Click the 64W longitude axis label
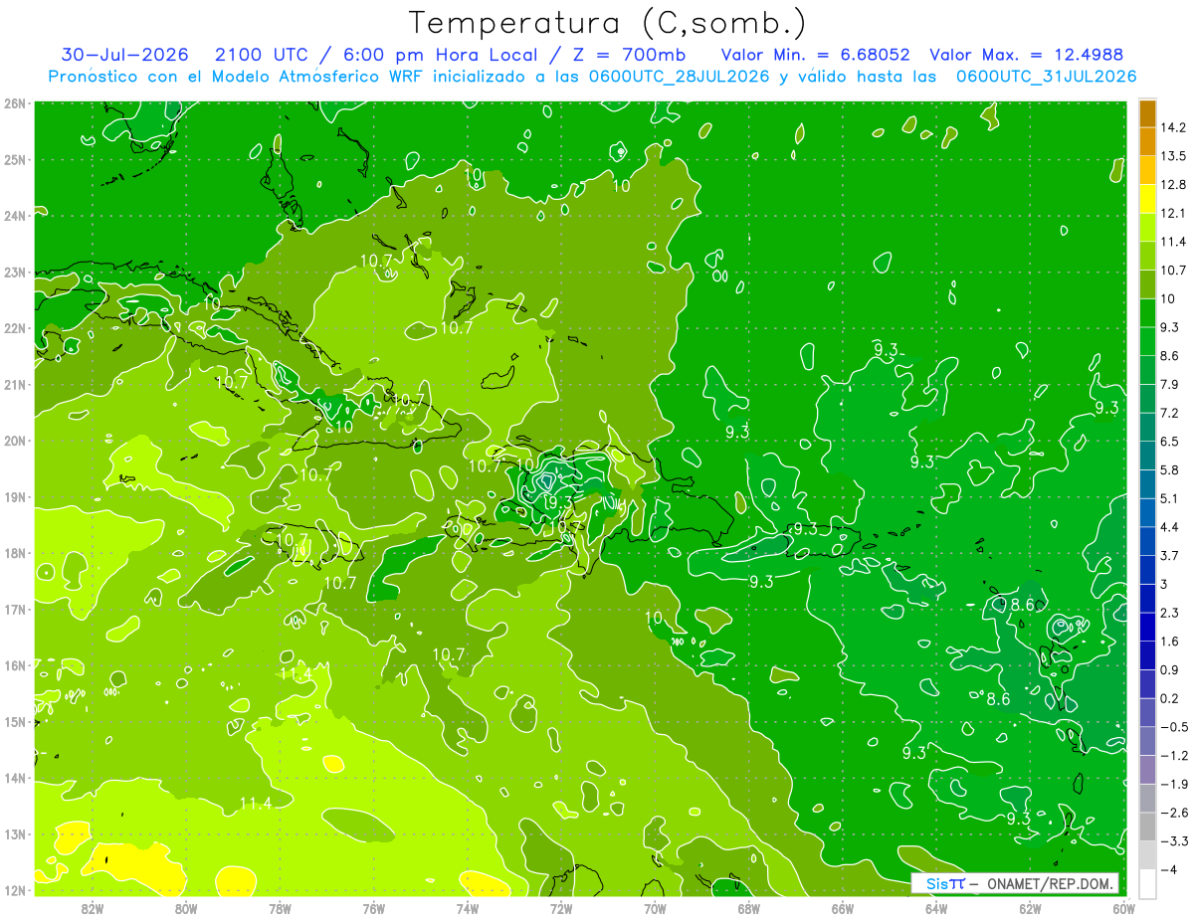The image size is (1194, 922). point(936,908)
